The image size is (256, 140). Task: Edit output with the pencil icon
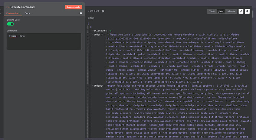pyautogui.click(x=241, y=11)
